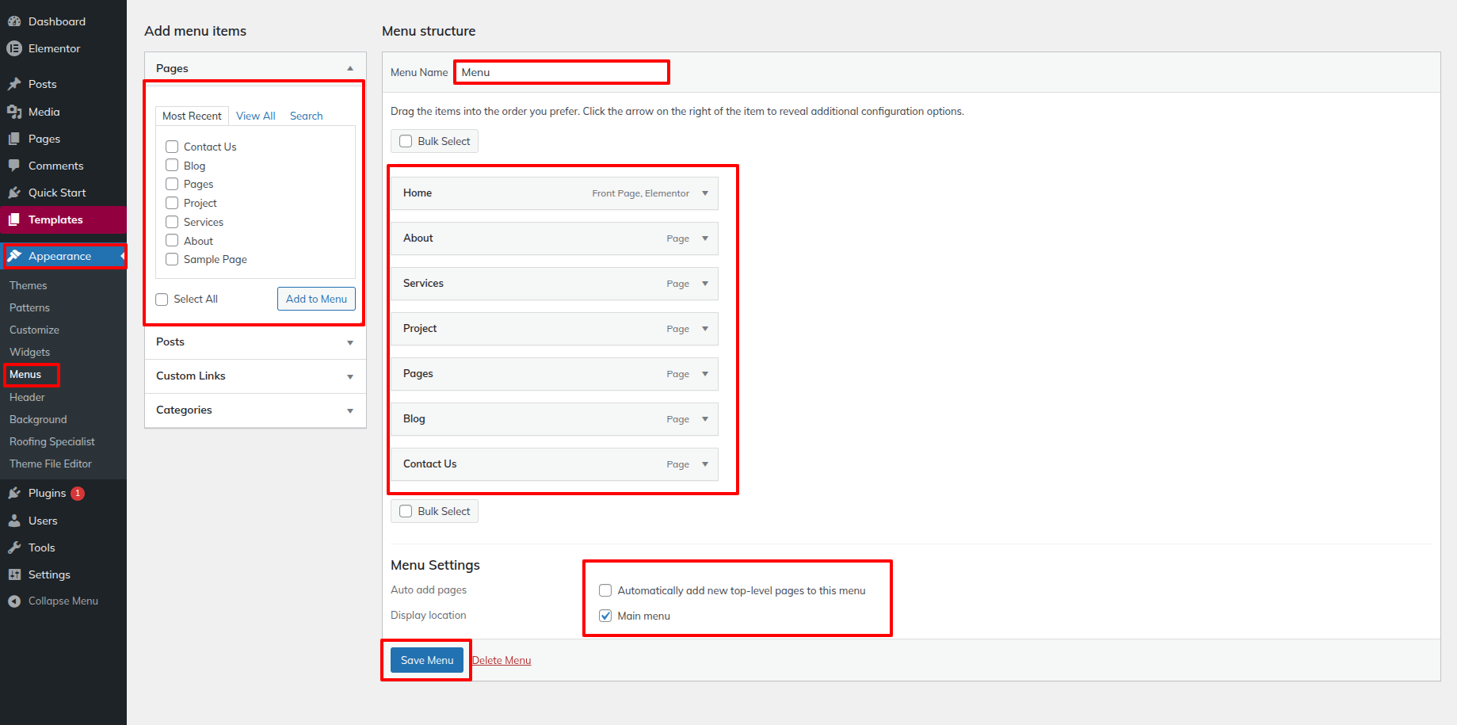This screenshot has height=725, width=1457.
Task: Click the Save Menu button
Action: (426, 660)
